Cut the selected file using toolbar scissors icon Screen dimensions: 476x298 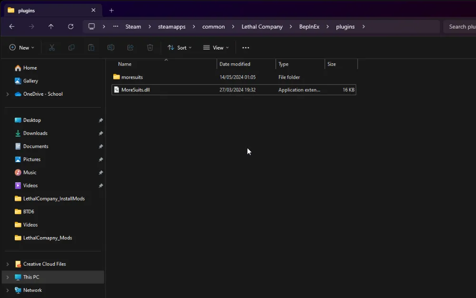[51, 48]
